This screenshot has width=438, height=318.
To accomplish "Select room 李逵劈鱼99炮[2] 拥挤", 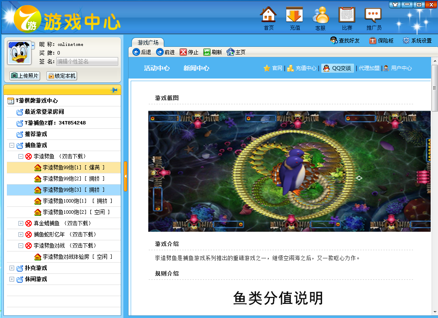I will coord(64,179).
